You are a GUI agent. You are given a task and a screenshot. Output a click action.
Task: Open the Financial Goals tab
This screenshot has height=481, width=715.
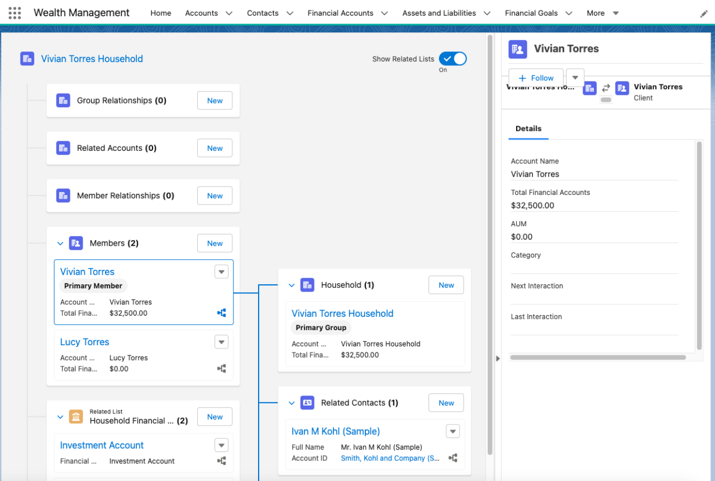(x=531, y=13)
